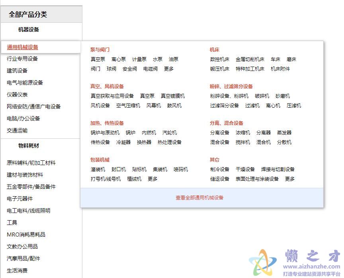Viewport: 344px width, 278px height.
Task: Open the 热处理设备 link
Action: (x=169, y=142)
